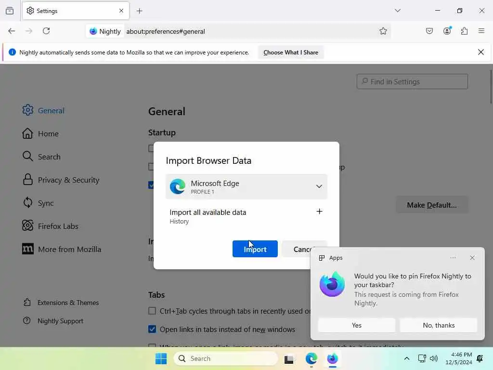Show hidden system tray icons

click(406, 358)
